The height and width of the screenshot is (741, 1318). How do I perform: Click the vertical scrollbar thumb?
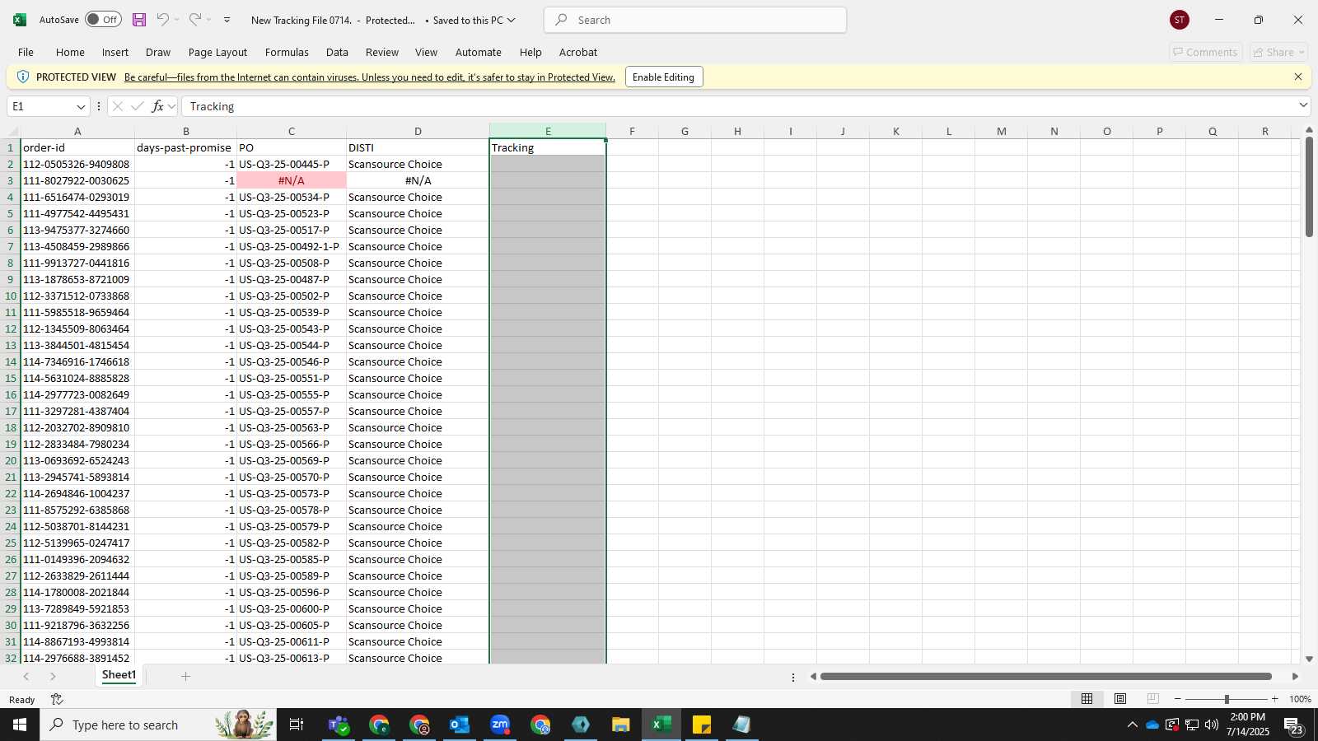1310,187
